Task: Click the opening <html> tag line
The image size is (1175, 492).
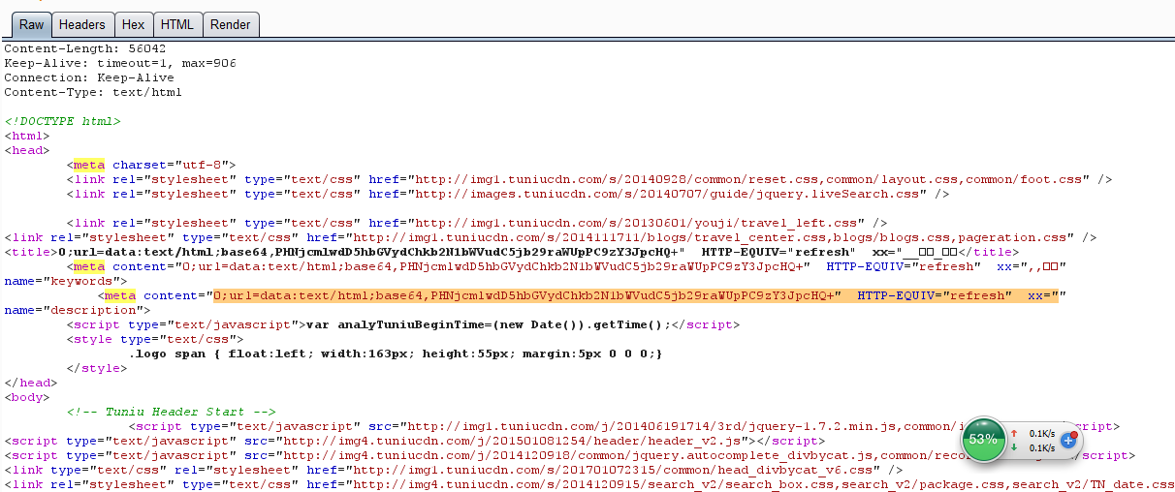Action: [27, 136]
